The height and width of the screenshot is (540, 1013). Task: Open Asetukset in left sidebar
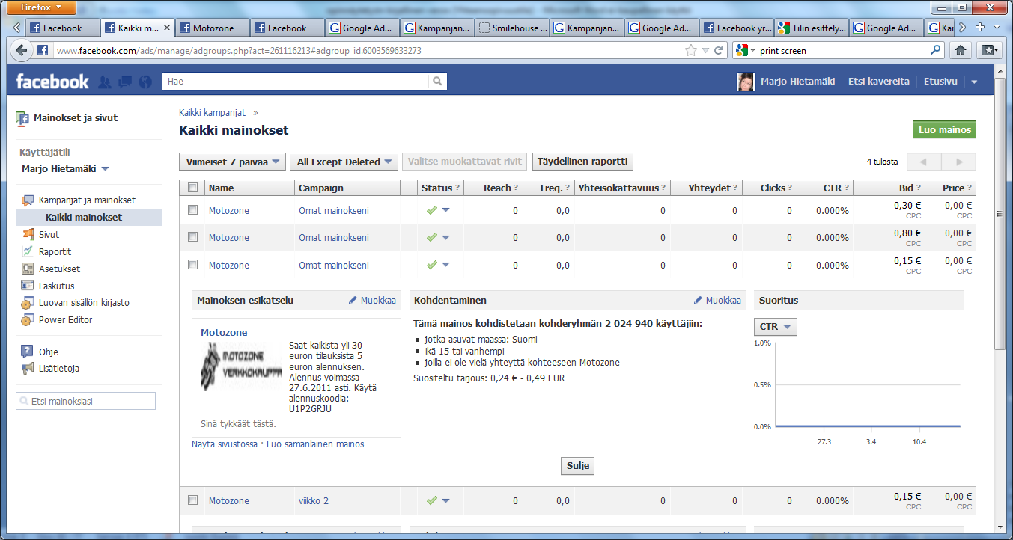[x=59, y=269]
